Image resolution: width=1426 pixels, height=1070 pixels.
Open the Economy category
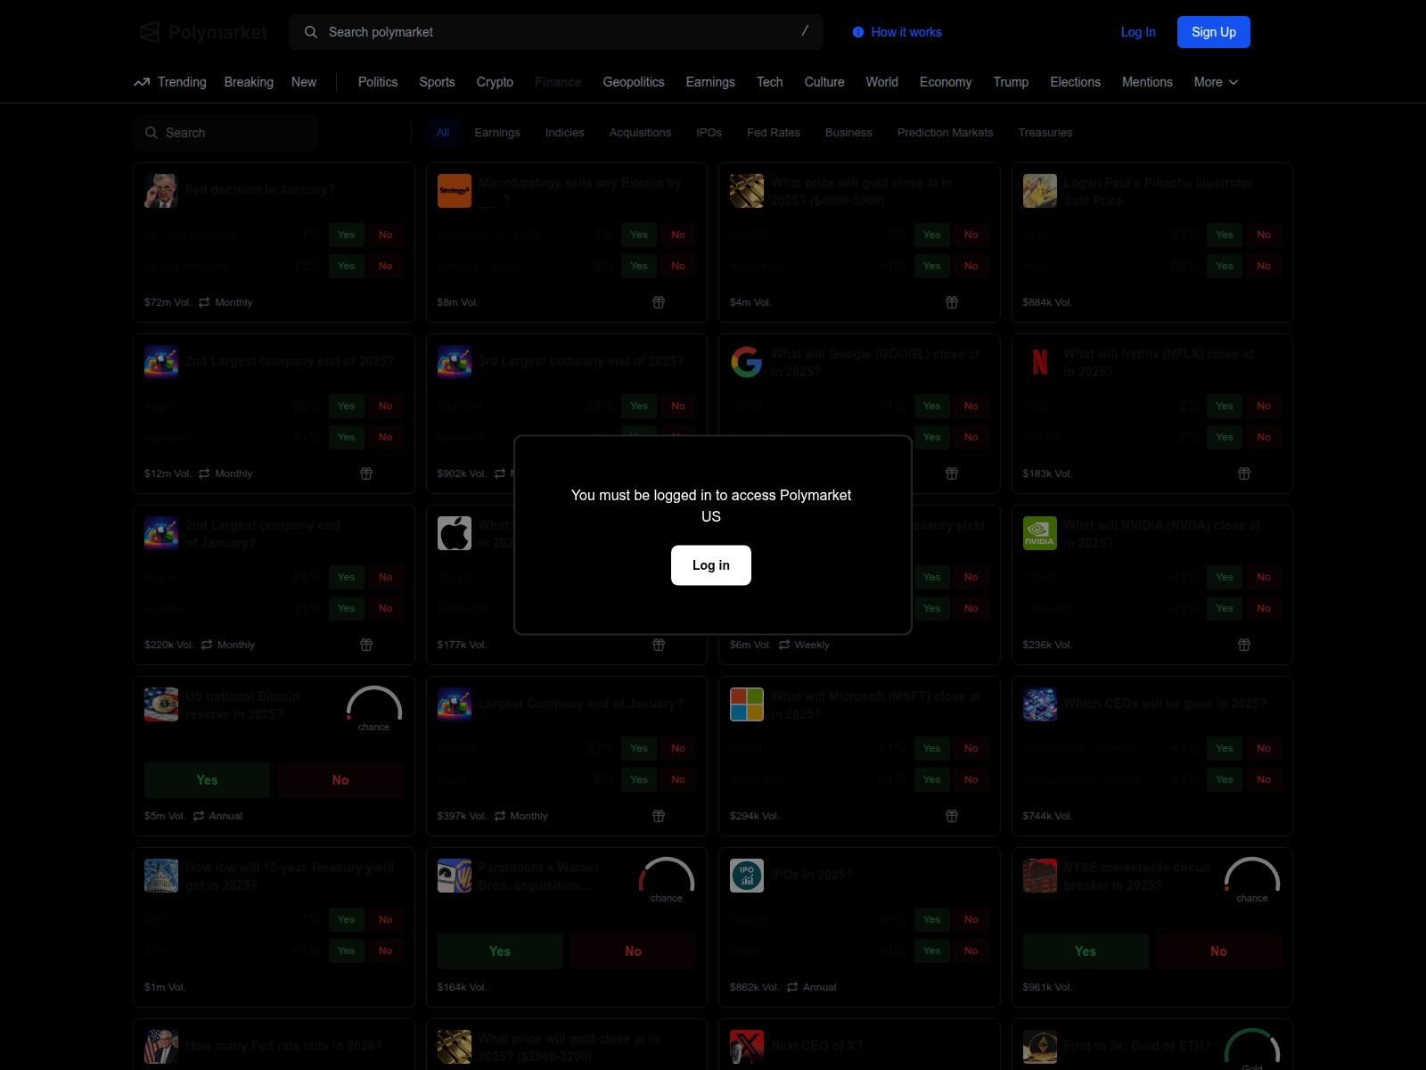click(x=946, y=82)
